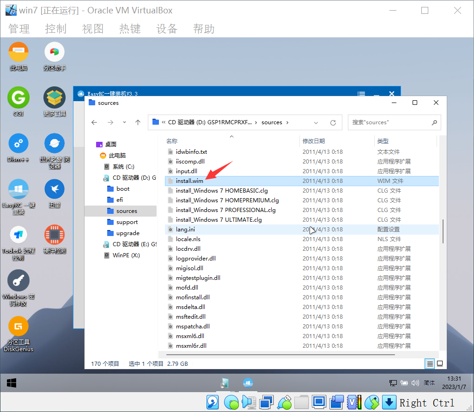Open CD drive D breadcrumb chevron
The image size is (474, 412).
256,122
